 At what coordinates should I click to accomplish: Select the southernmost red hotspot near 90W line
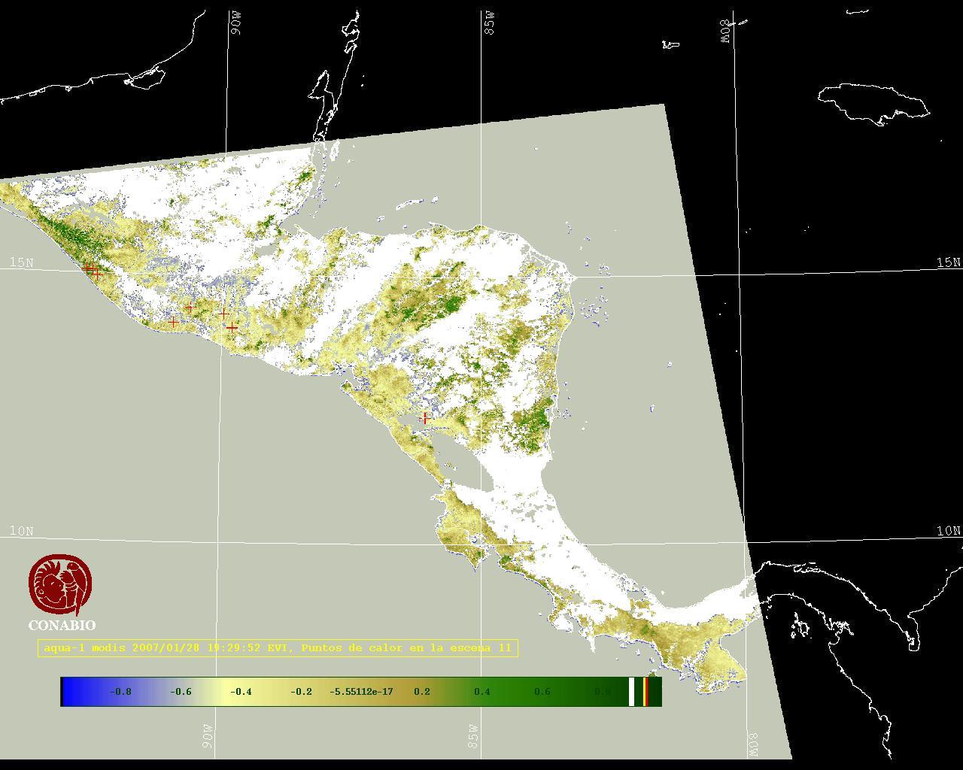[x=232, y=328]
